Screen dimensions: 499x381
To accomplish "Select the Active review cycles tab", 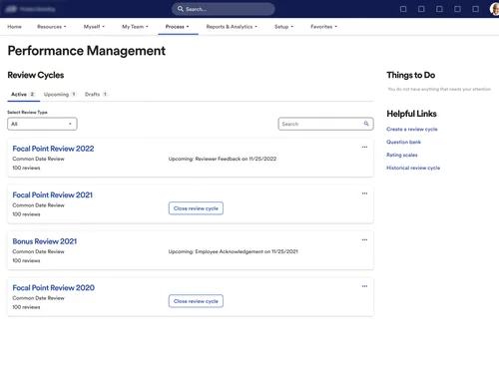I will click(x=23, y=95).
